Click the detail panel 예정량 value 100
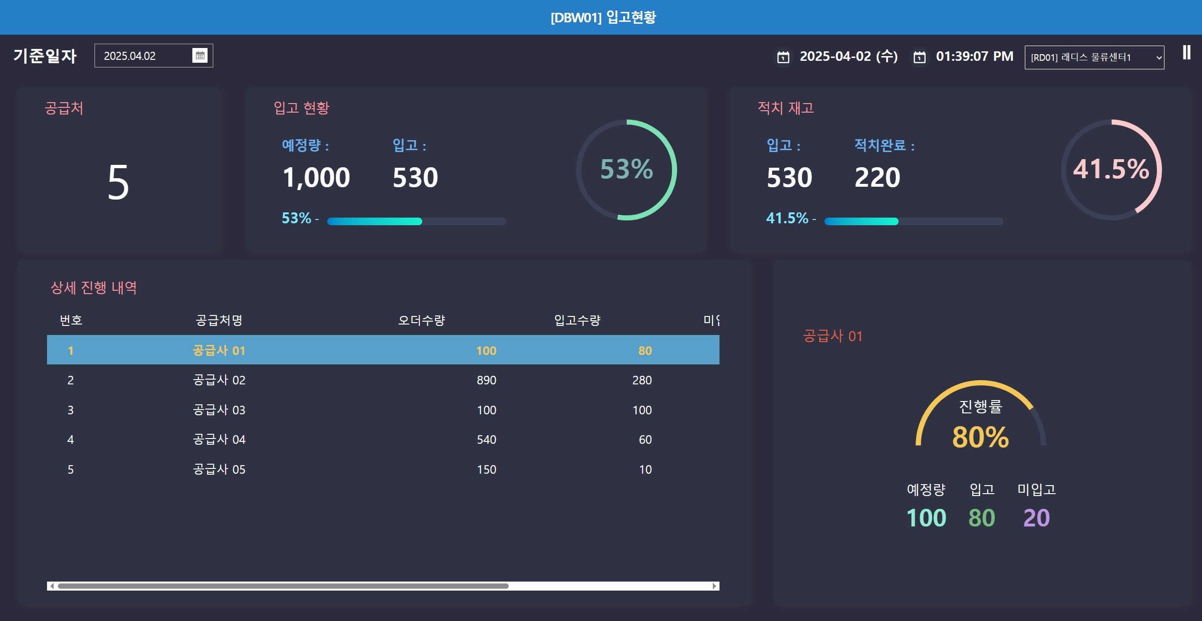 [926, 517]
